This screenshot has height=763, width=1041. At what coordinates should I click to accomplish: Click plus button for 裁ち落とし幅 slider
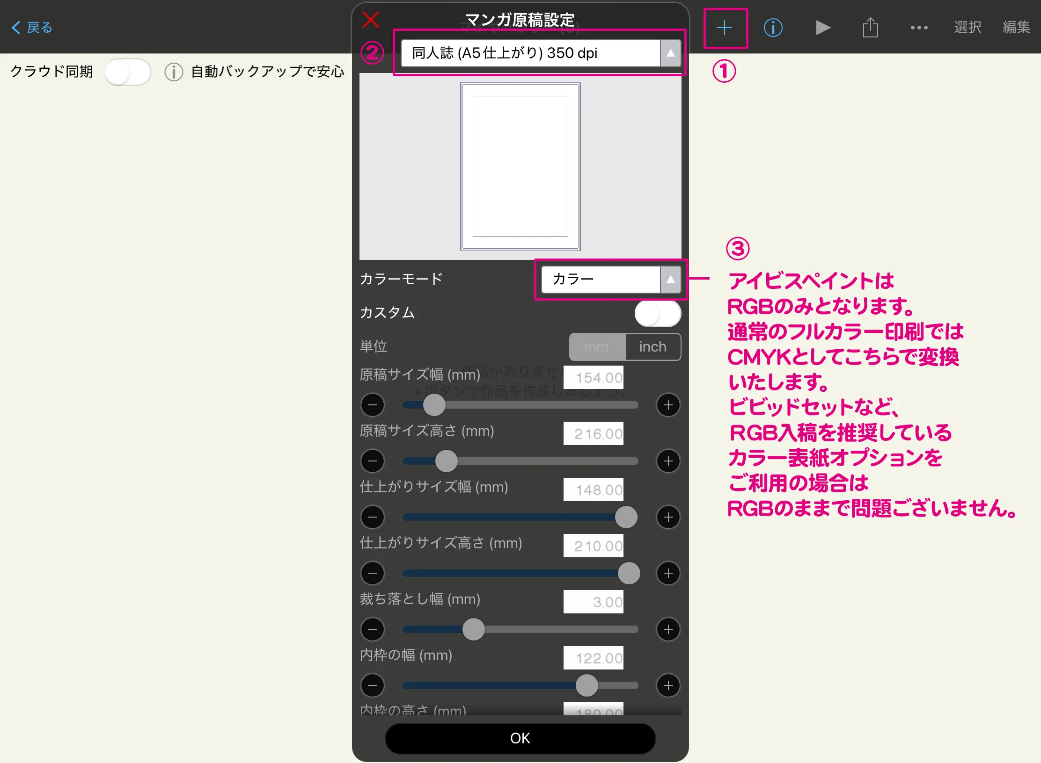(668, 629)
